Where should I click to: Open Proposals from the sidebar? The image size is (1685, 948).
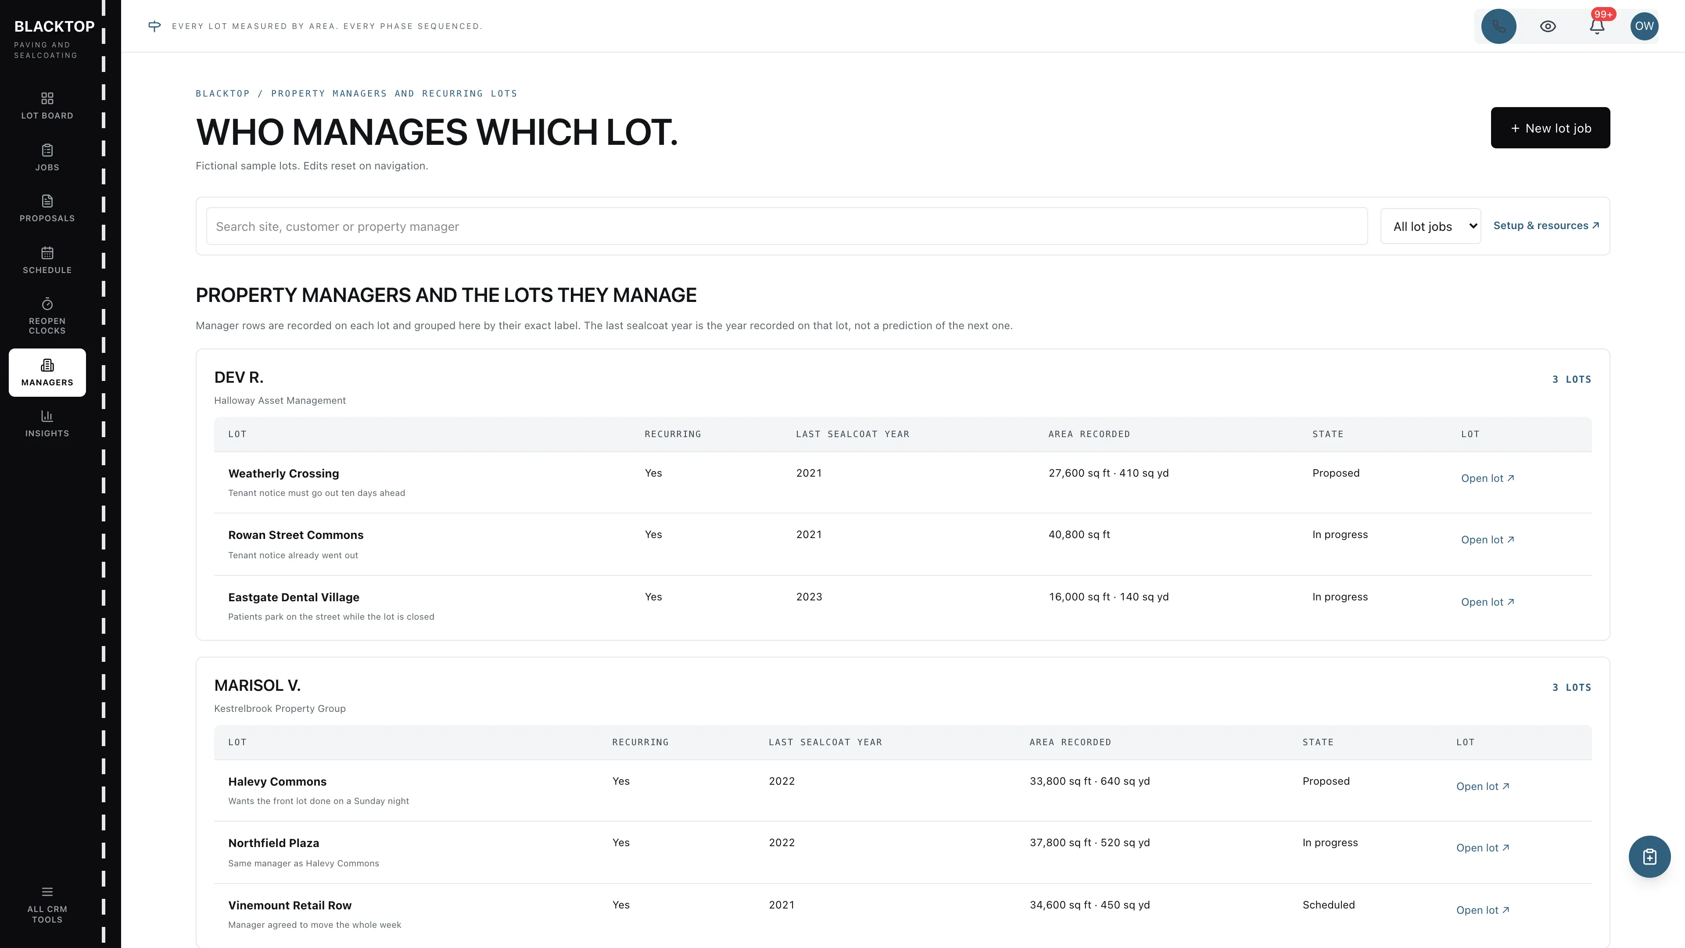click(x=47, y=209)
